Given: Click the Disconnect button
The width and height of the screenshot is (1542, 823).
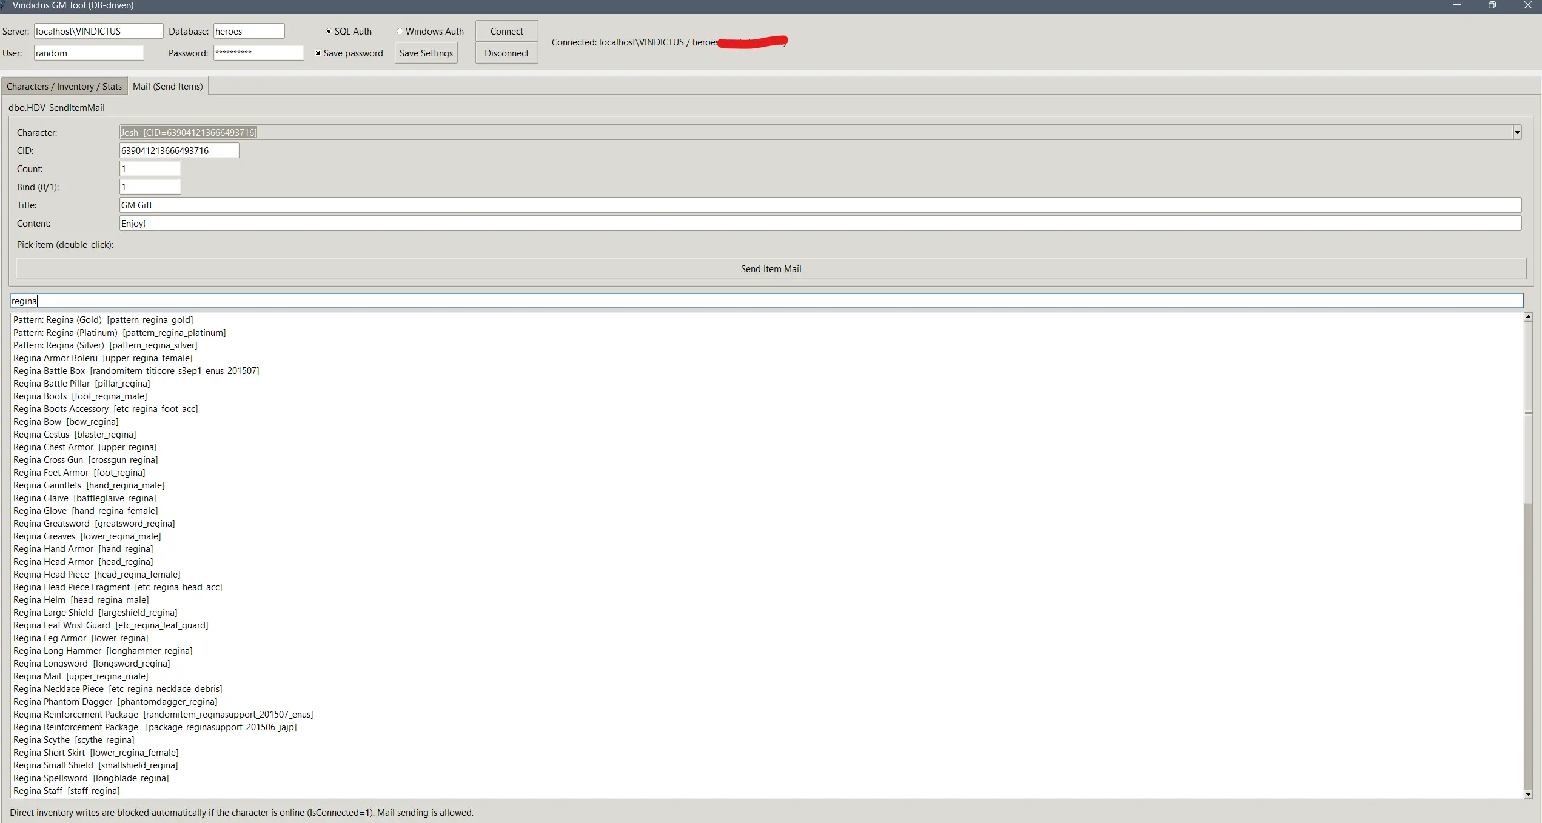Looking at the screenshot, I should (506, 53).
